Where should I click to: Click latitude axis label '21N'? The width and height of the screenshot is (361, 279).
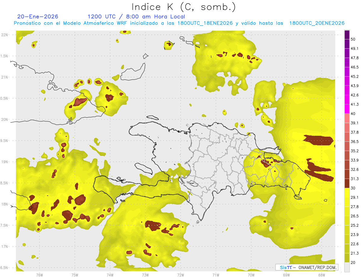5,77
